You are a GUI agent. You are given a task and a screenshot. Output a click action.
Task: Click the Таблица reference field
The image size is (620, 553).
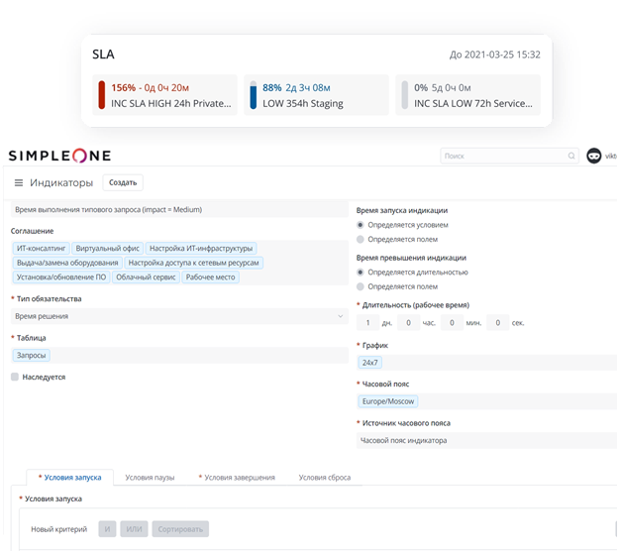(x=179, y=356)
